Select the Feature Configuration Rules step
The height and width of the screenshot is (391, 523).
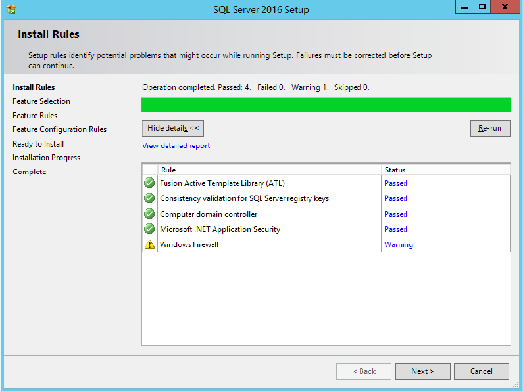click(x=59, y=129)
